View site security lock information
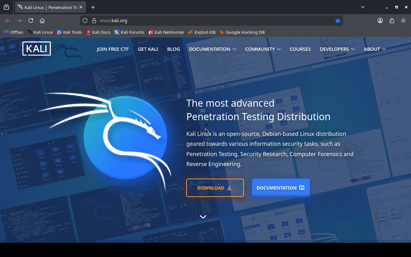This screenshot has height=257, width=411. 94,21
